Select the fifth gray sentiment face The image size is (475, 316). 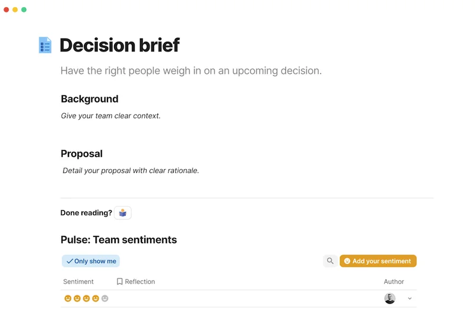click(105, 298)
